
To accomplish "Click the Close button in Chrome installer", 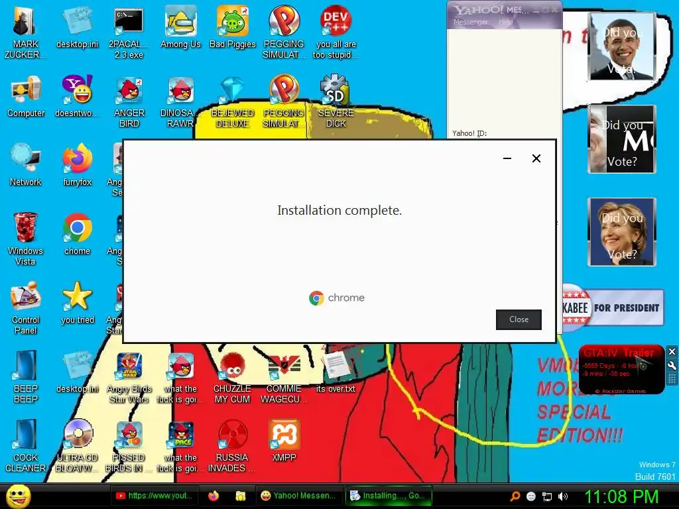I will (519, 319).
